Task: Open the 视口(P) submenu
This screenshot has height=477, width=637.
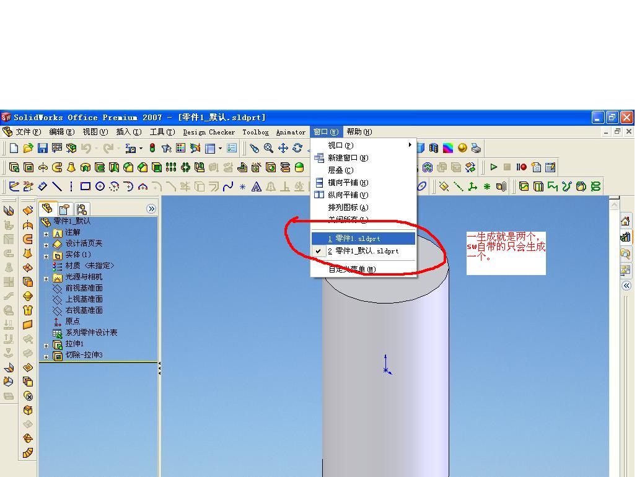Action: point(364,145)
